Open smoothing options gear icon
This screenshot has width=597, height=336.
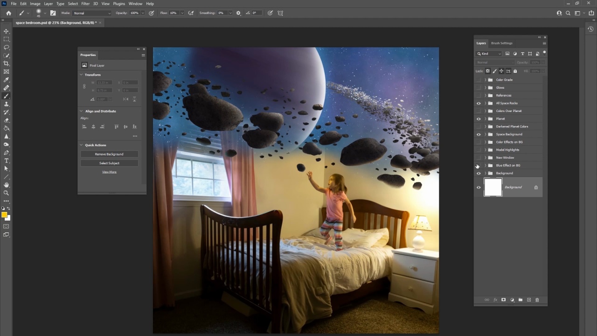tap(238, 13)
